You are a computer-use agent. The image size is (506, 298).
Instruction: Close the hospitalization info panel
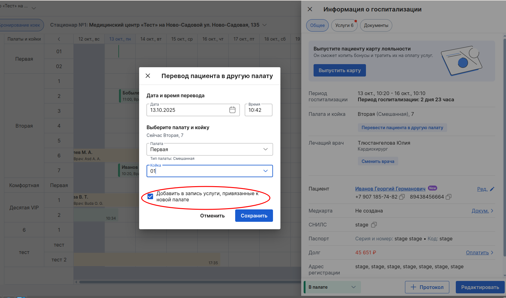tap(310, 9)
